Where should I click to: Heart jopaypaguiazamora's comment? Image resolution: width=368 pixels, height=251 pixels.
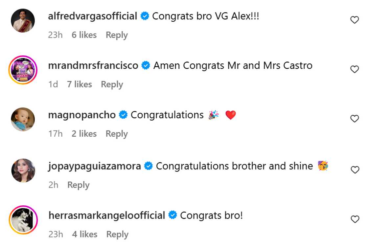click(x=355, y=170)
